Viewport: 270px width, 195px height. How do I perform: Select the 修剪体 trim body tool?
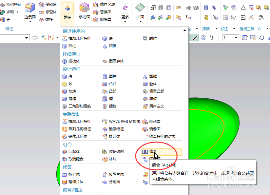[x=48, y=12]
